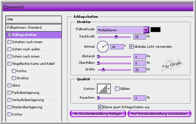Click Als Standardeinstellung festlegen button
The image size is (196, 124).
(98, 114)
